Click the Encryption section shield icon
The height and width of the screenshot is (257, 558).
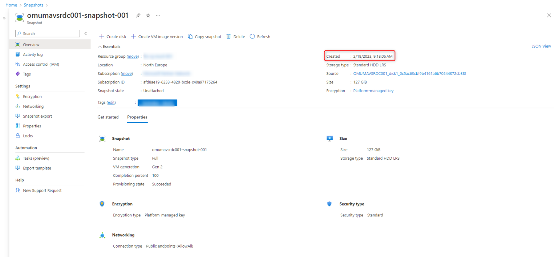[x=102, y=204]
